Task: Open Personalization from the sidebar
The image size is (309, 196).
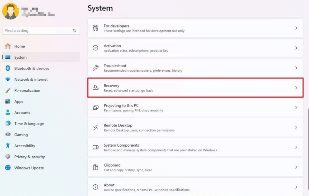Action: coord(27,90)
